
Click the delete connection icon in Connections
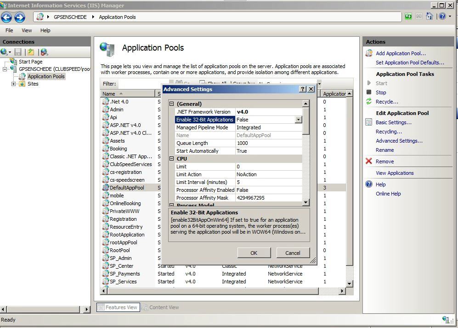(44, 52)
